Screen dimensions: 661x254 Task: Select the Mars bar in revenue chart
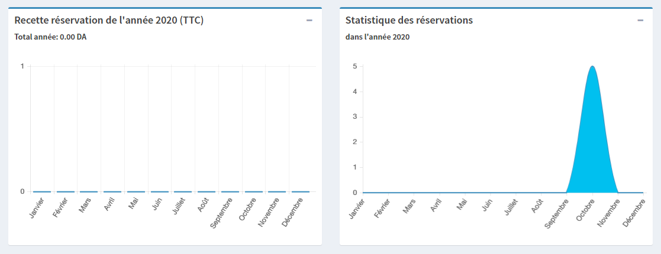tap(89, 191)
